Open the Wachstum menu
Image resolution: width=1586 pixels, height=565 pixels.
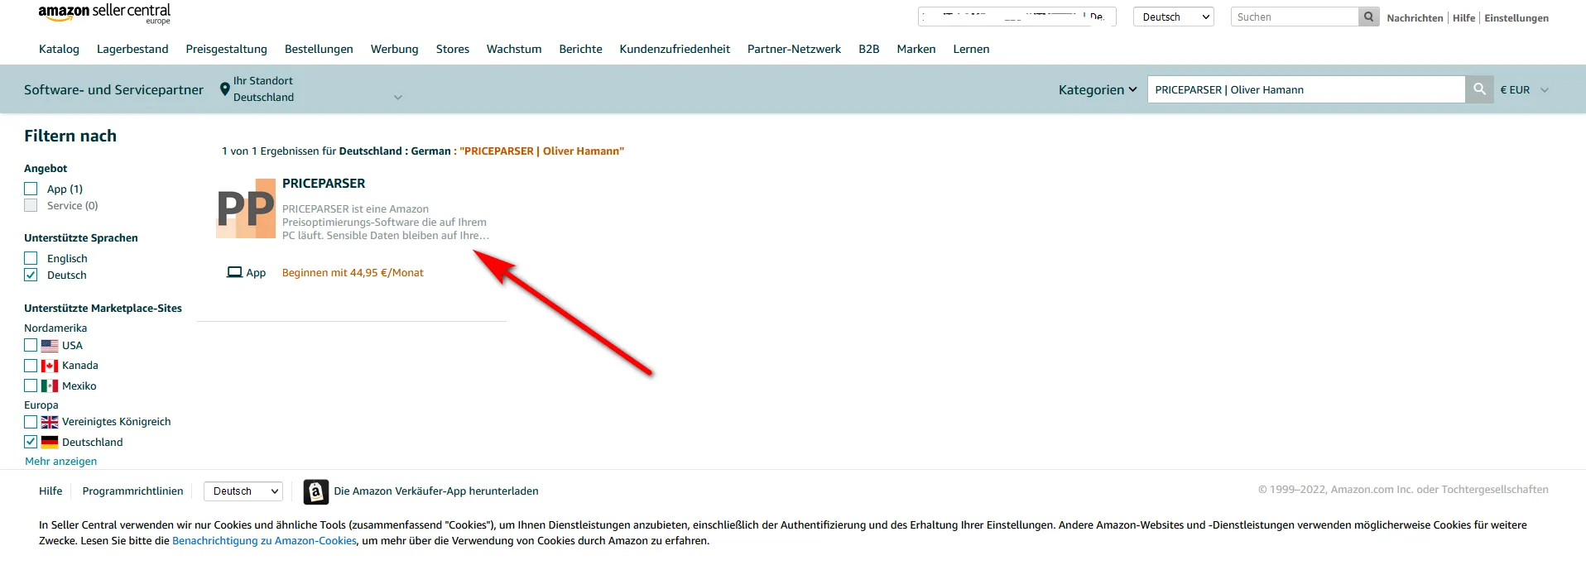pyautogui.click(x=514, y=49)
